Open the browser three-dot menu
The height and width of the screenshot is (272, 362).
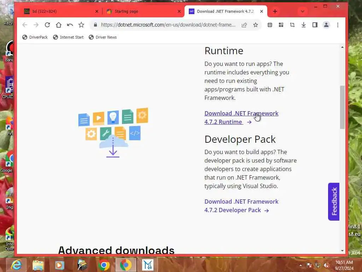coord(338,25)
